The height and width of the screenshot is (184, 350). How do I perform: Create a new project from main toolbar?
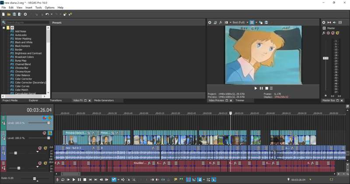(x=3, y=14)
